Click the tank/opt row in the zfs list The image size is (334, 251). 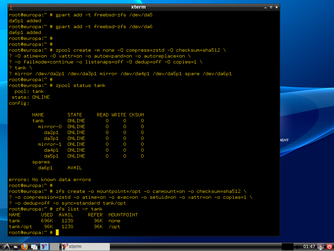[64, 226]
